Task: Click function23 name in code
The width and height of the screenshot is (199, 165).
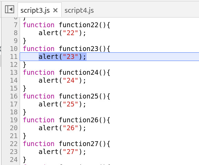Action: [x=79, y=49]
